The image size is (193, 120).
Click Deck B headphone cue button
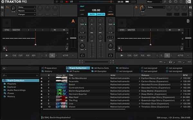(x=110, y=55)
